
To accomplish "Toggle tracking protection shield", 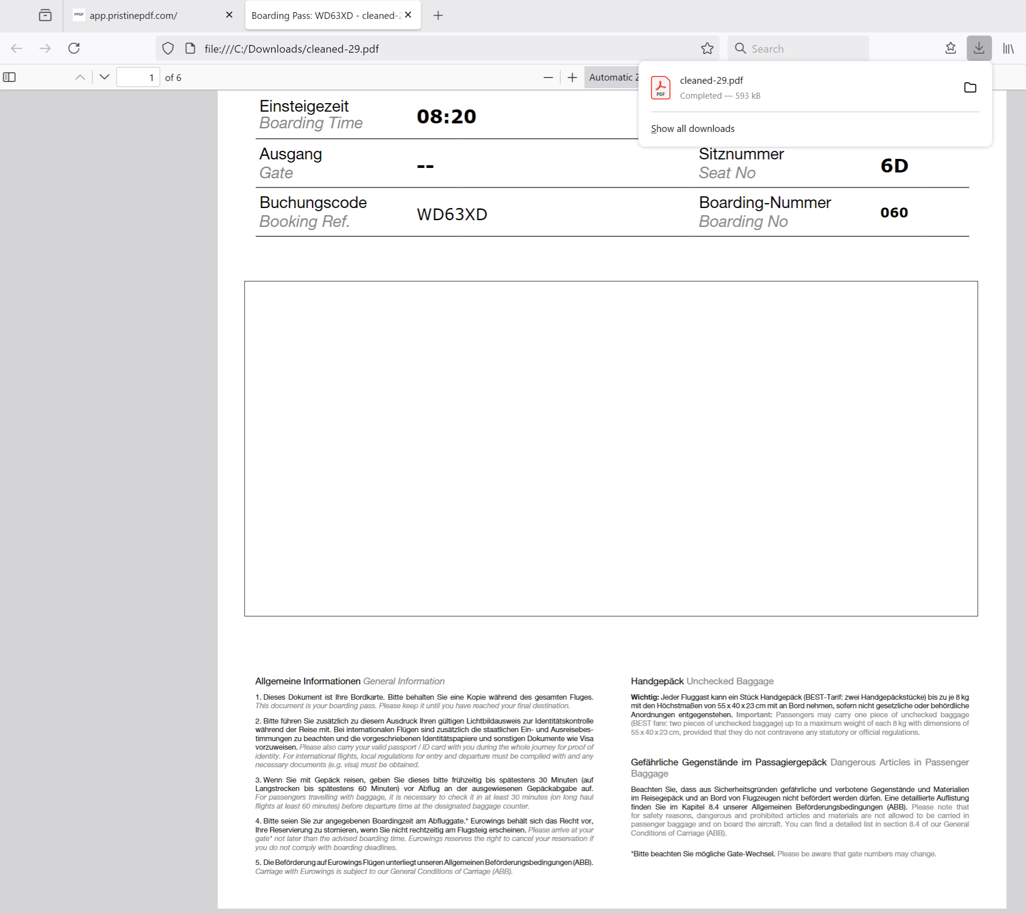I will click(x=167, y=48).
